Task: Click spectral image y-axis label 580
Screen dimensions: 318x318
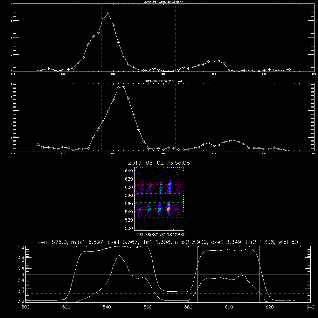Action: tap(129, 196)
